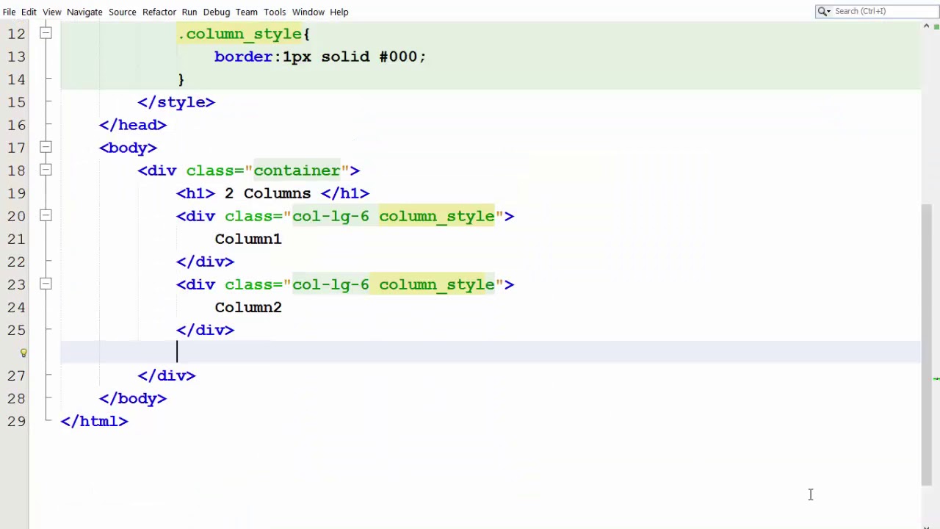Click the error stripe status mark at top right
This screenshot has width=940, height=529.
936,27
